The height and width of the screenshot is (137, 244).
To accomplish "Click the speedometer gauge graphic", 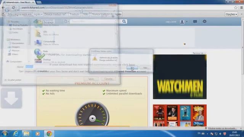I will (x=92, y=114).
